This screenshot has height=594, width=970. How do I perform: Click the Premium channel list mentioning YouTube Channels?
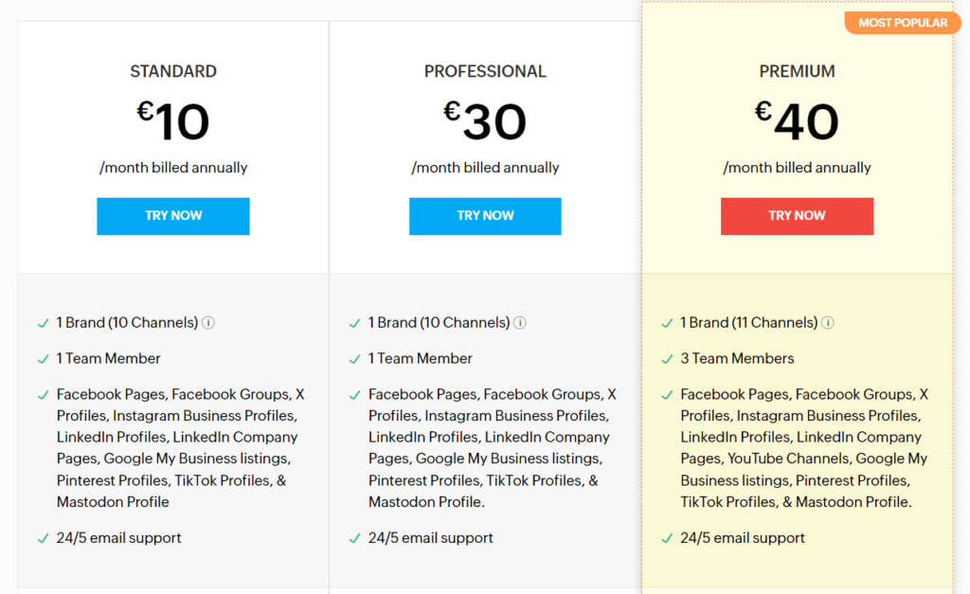(804, 448)
